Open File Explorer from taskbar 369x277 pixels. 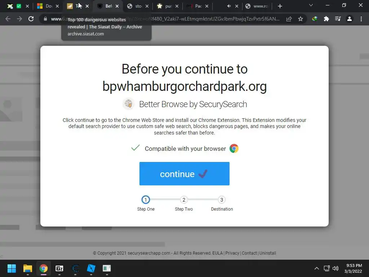tap(27, 268)
